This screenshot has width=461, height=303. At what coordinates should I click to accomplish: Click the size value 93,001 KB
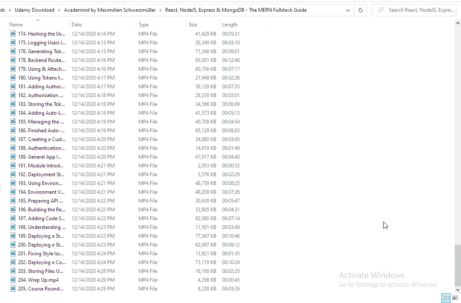(x=205, y=60)
